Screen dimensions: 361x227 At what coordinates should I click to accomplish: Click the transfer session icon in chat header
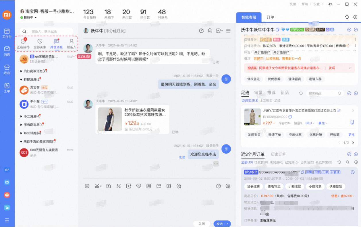tap(201, 31)
